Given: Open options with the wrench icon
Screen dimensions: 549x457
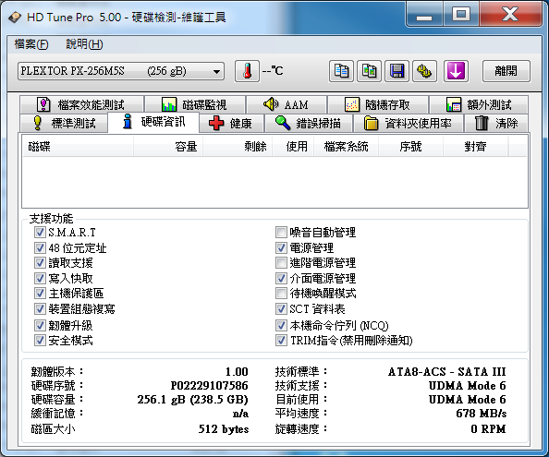Looking at the screenshot, I should [x=424, y=71].
